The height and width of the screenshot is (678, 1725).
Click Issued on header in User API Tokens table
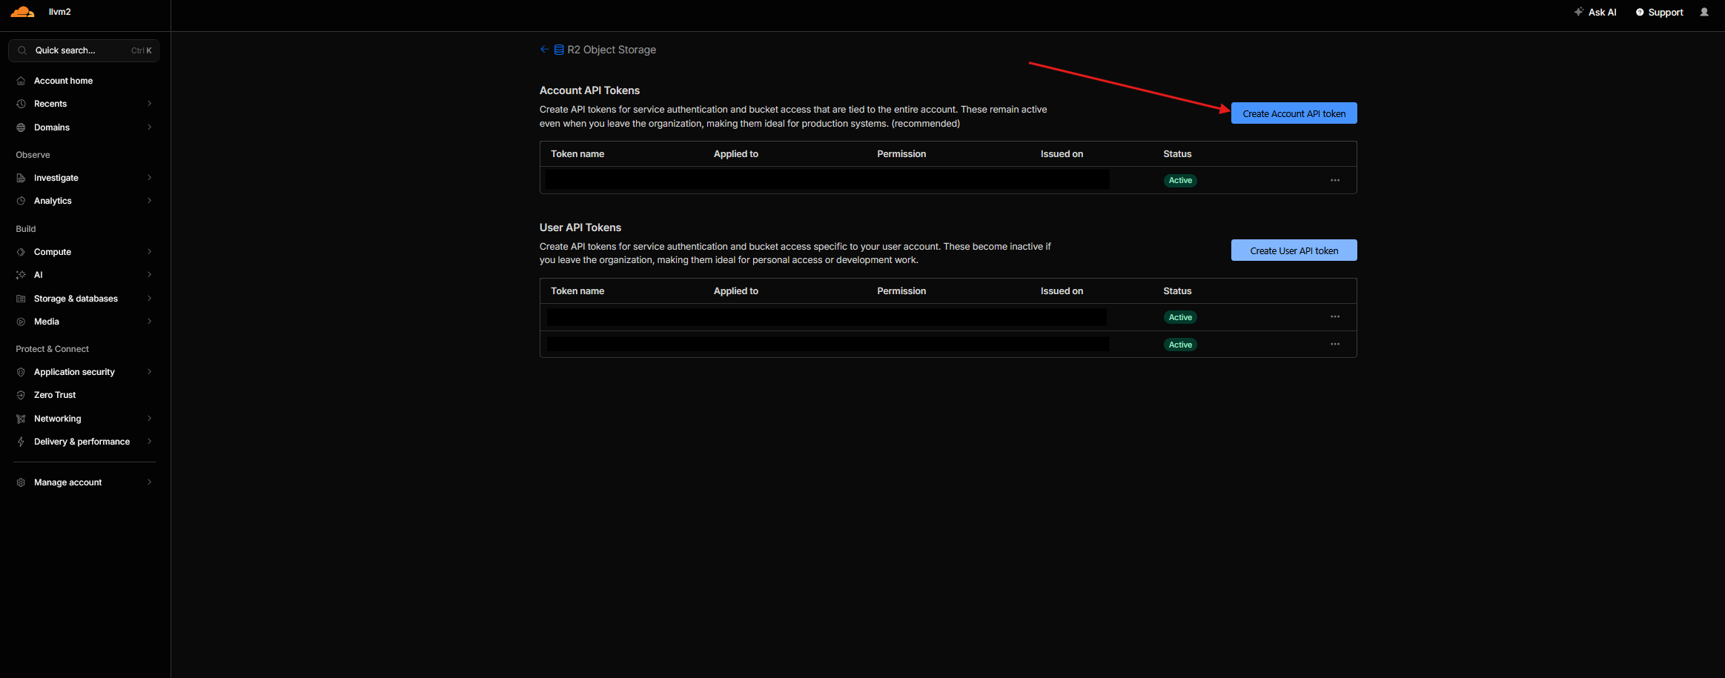1062,291
